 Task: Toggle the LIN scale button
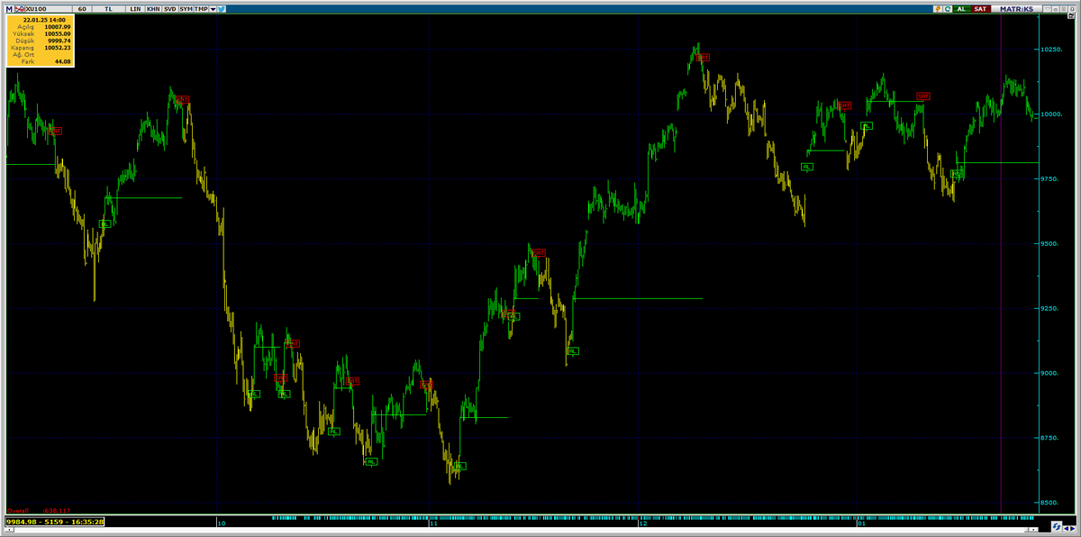(135, 9)
